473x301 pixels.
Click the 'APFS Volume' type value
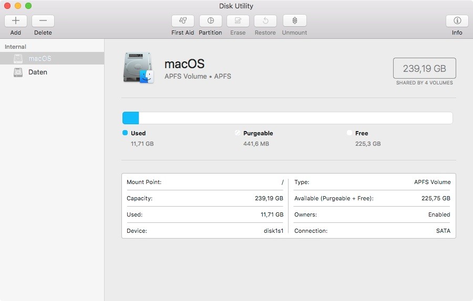433,182
